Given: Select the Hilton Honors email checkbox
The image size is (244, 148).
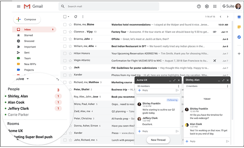Looking at the screenshot, I should (65, 53).
